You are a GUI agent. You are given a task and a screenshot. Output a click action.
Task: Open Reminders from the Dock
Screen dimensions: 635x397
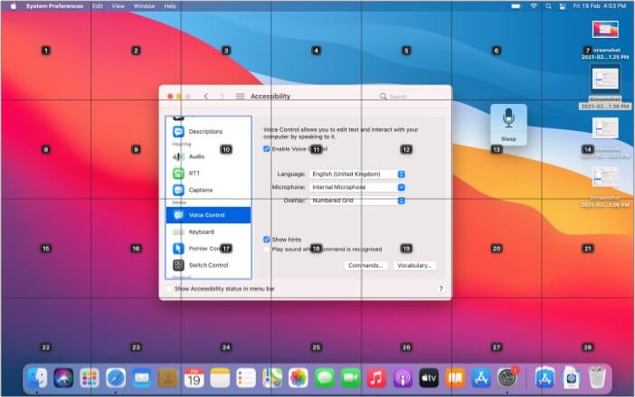[246, 378]
